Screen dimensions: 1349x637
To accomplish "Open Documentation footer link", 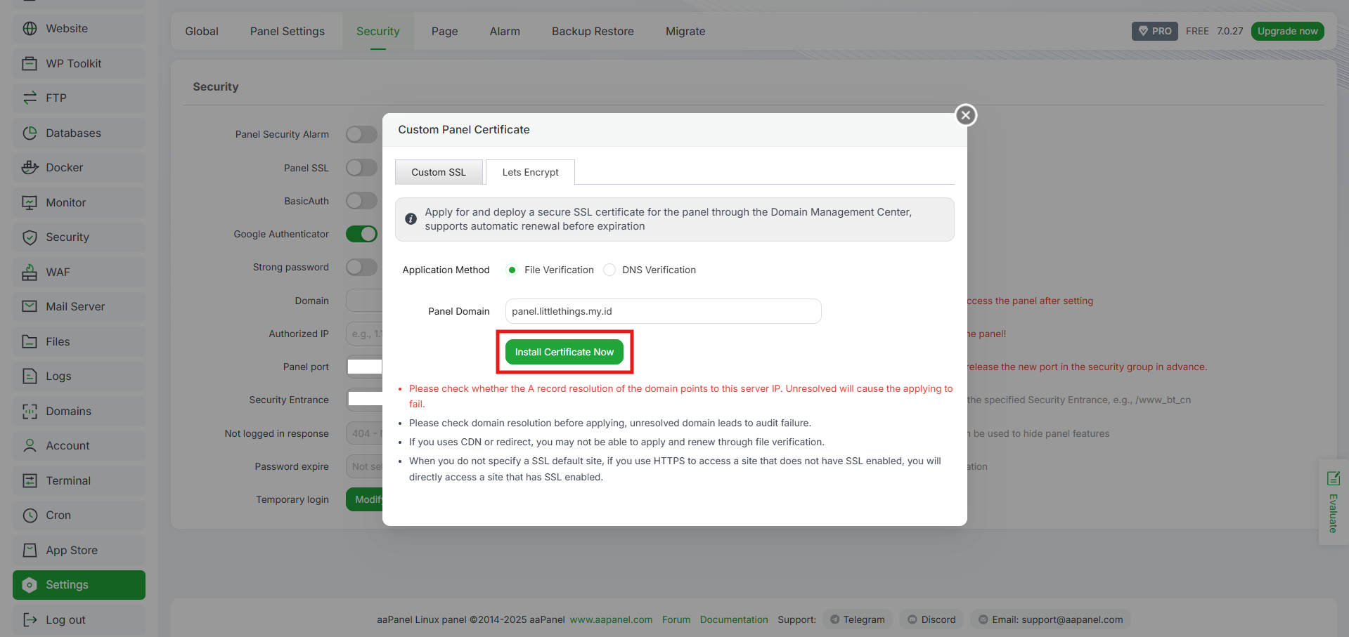I will 734,619.
